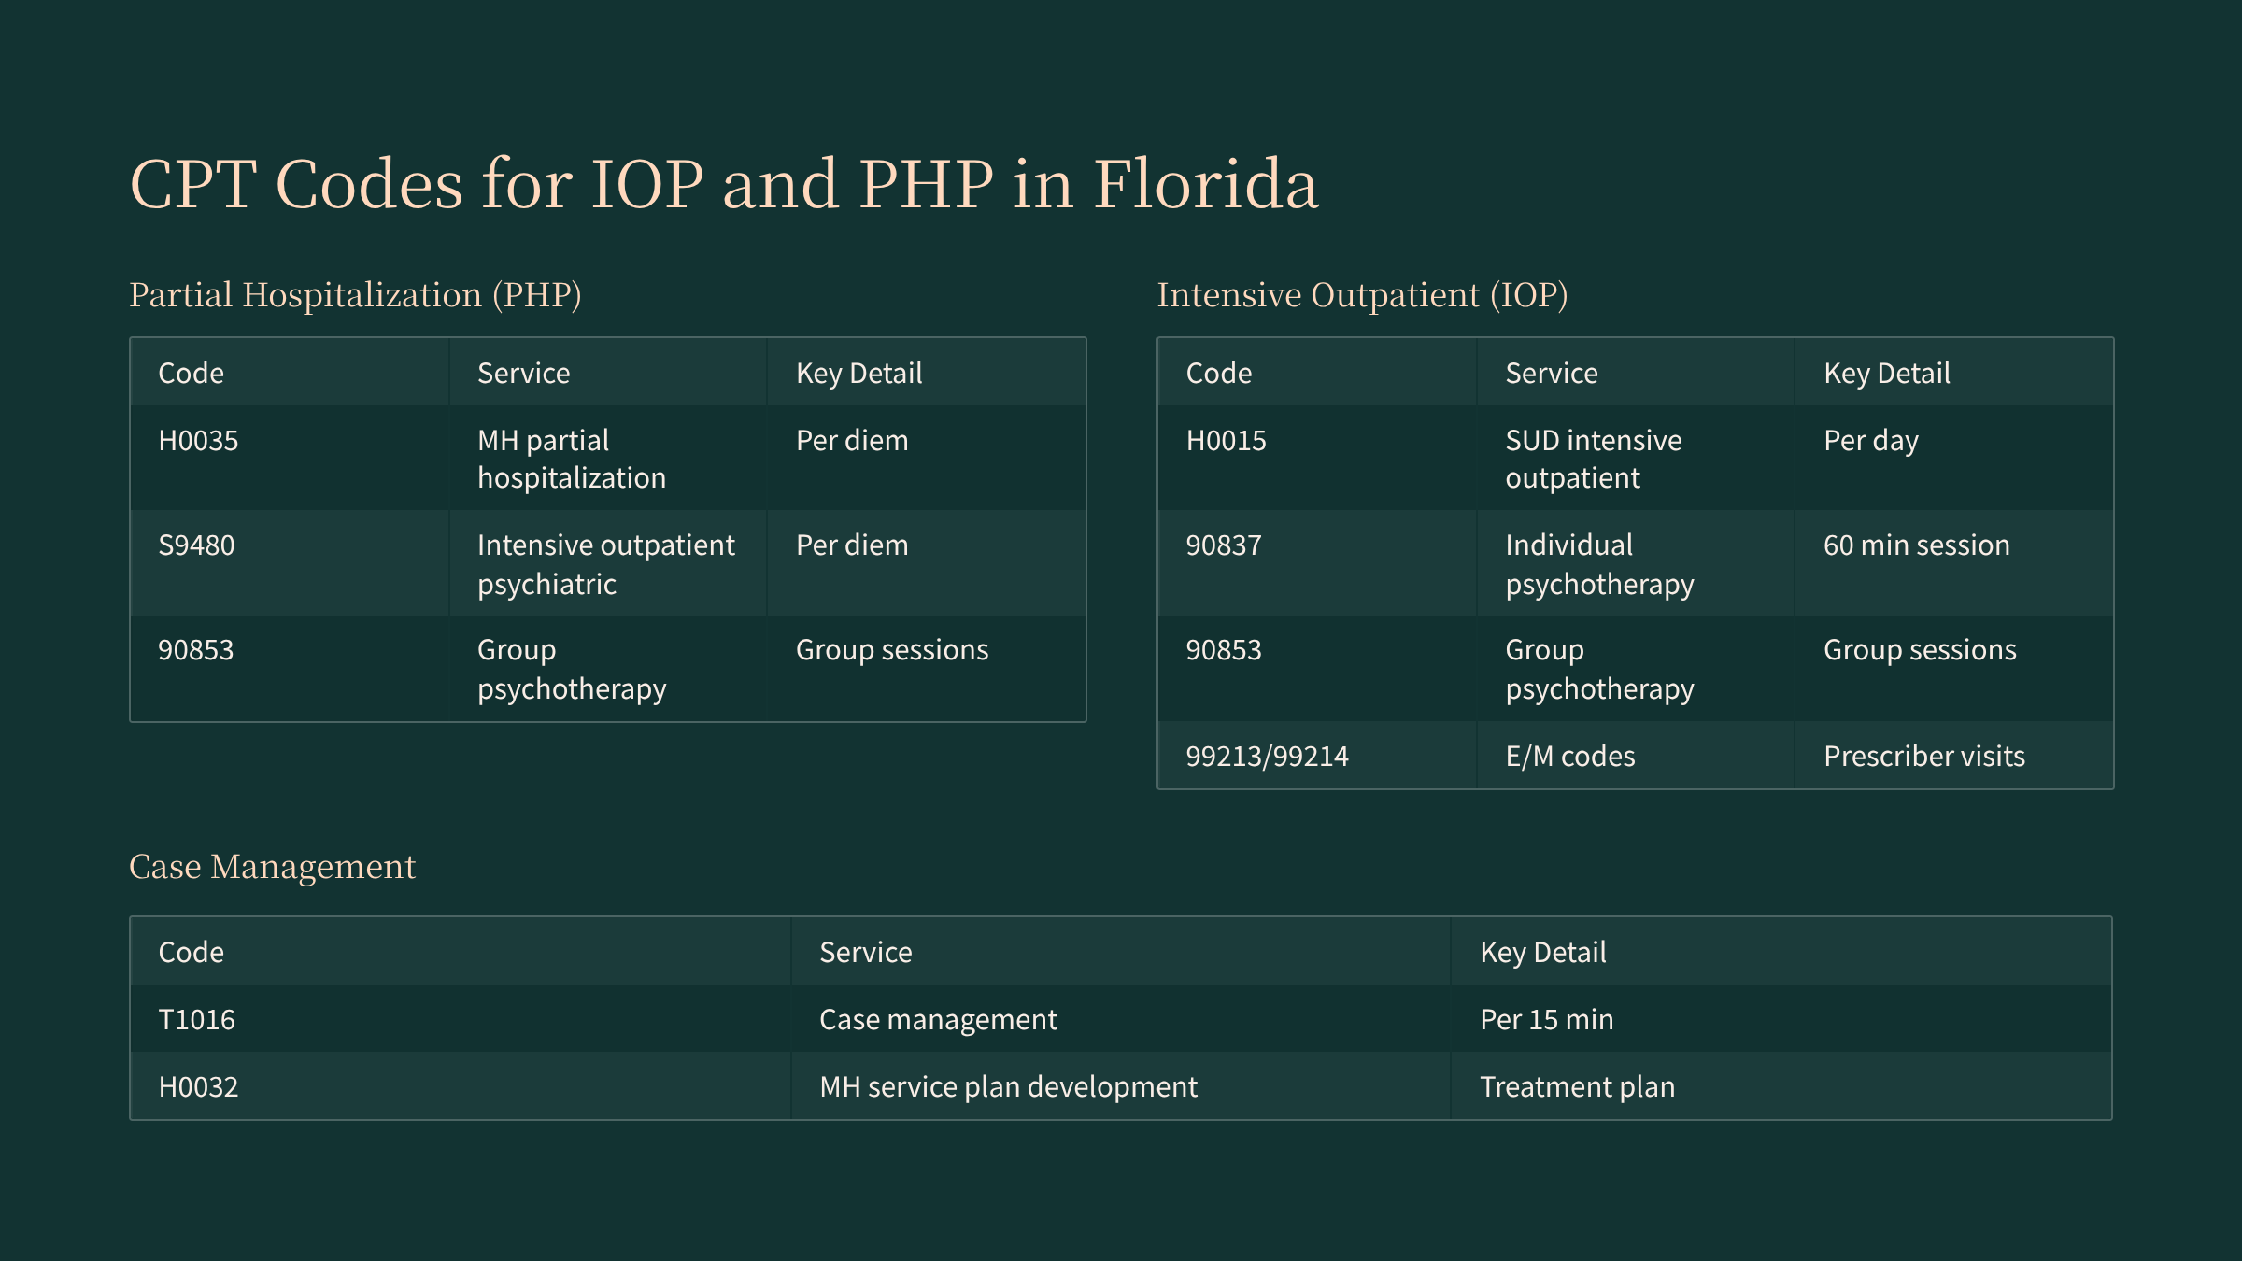The width and height of the screenshot is (2242, 1261).
Task: Click the slide title about CPT Codes
Action: tap(724, 183)
